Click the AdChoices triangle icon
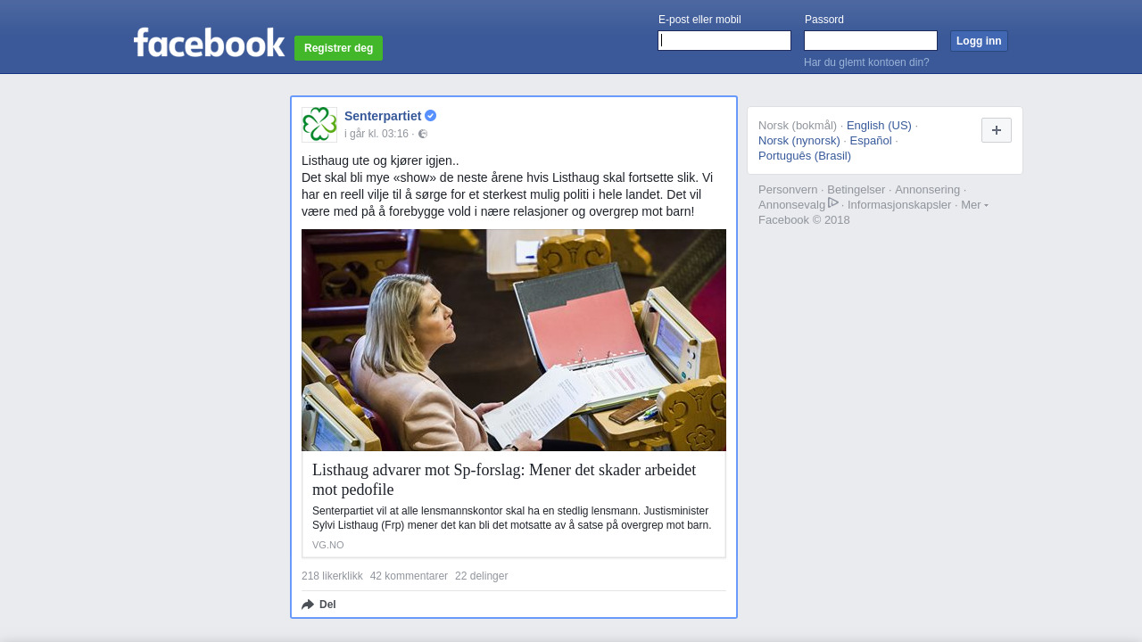The height and width of the screenshot is (642, 1142). [833, 203]
